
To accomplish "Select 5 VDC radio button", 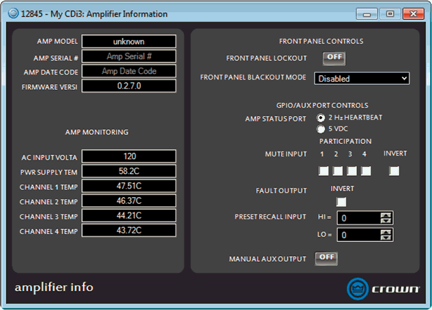I will pyautogui.click(x=320, y=129).
